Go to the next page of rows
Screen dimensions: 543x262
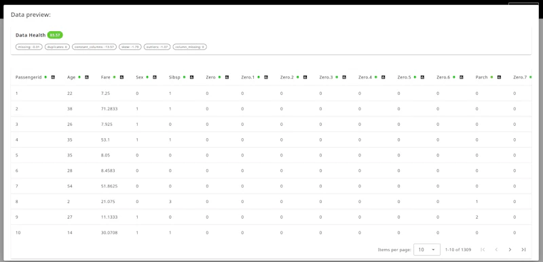(510, 250)
